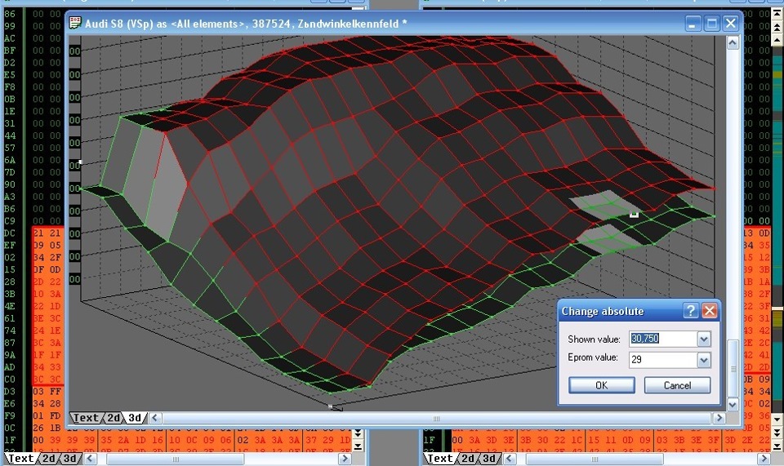
Task: Click right arrow of 3D window horizontal scrollbar
Action: pos(719,418)
